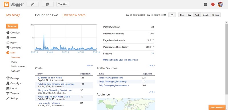228x110 pixels.
Task: Expand More link for Traffic Sources
Action: click(152, 65)
